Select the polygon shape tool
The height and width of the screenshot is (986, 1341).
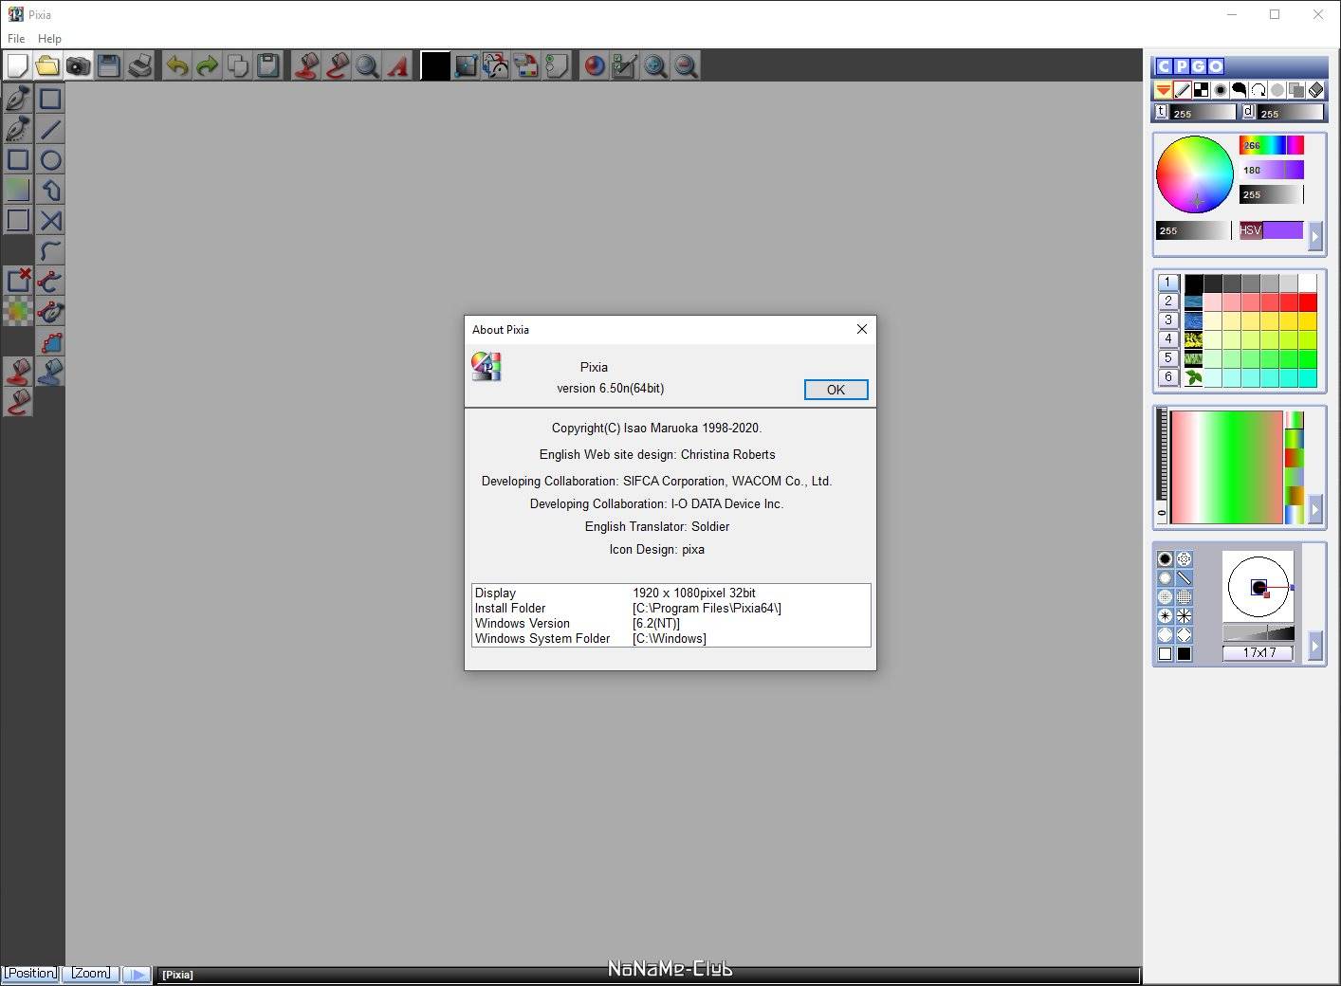tap(50, 190)
